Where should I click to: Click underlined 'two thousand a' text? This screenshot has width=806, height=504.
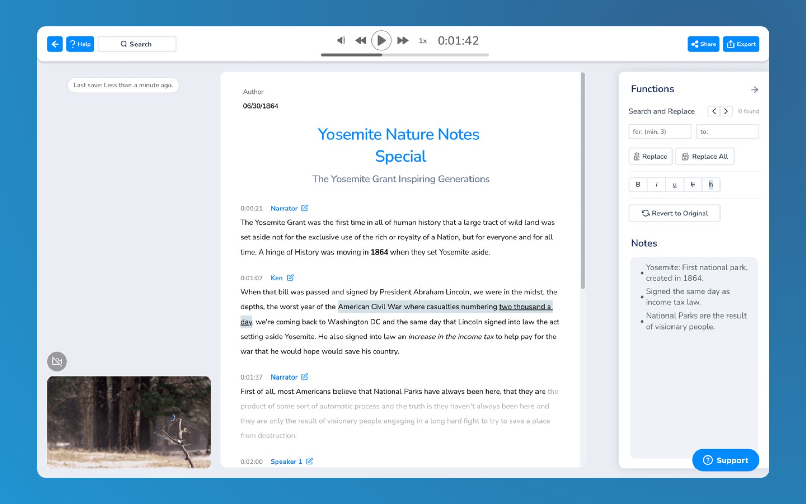click(x=525, y=306)
